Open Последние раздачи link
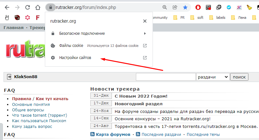 pyautogui.click(x=161, y=134)
